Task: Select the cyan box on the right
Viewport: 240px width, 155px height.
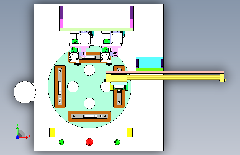Action: pos(149,63)
